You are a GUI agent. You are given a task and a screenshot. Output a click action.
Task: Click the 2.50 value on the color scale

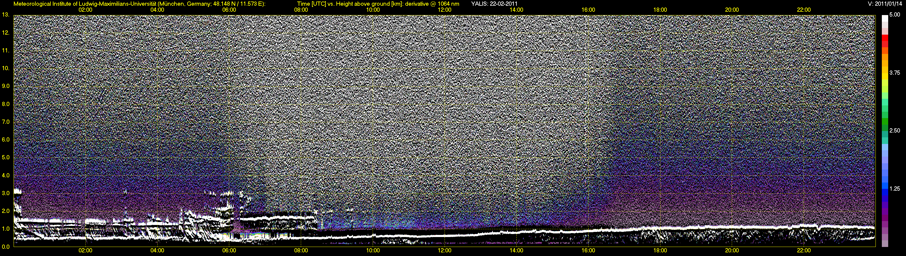(895, 130)
